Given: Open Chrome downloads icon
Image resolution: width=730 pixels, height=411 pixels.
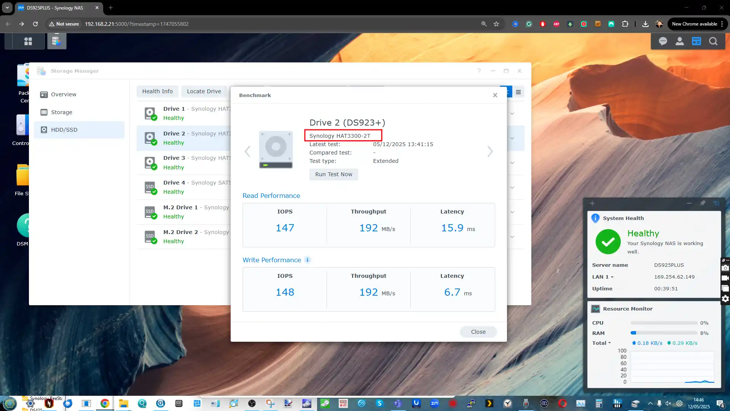Looking at the screenshot, I should pyautogui.click(x=645, y=24).
